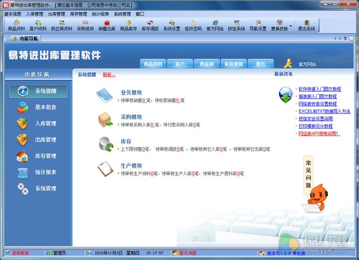Select 系统提醒 in the sidebar
This screenshot has height=260, width=359.
coord(38,91)
